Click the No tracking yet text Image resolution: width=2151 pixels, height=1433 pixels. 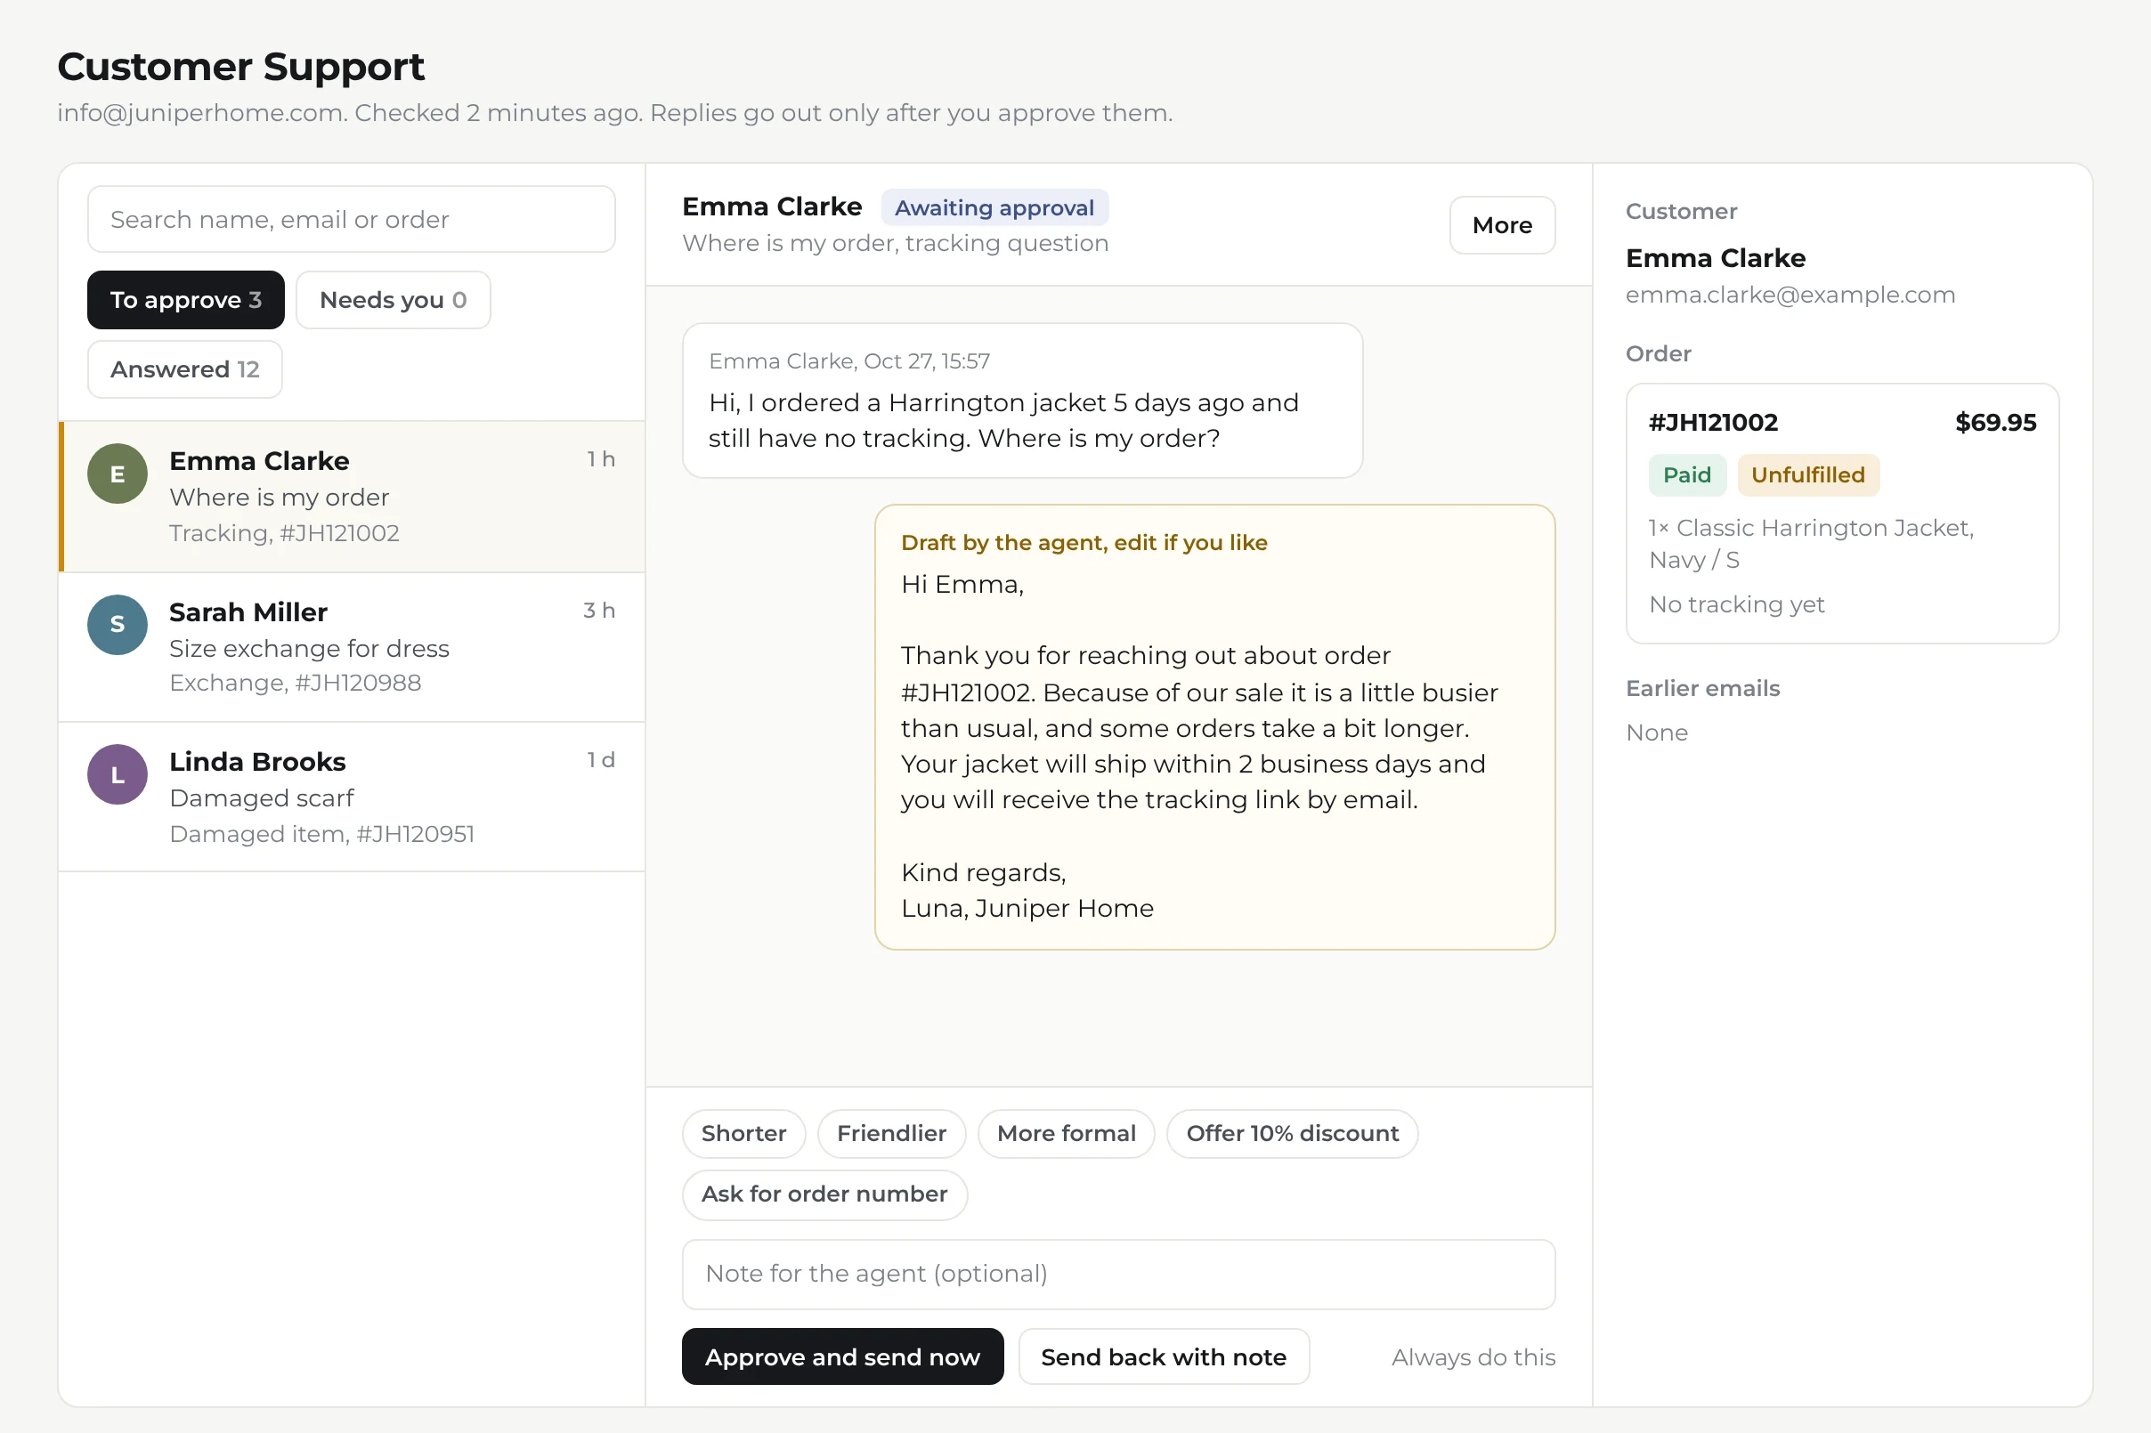pos(1736,604)
